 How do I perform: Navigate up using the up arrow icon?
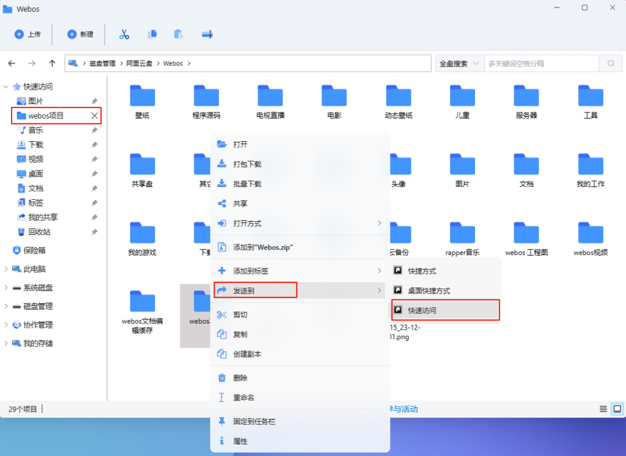(52, 63)
